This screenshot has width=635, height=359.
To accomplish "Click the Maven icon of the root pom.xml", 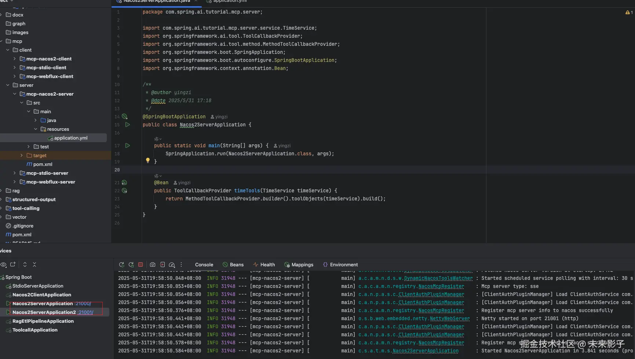I will pyautogui.click(x=8, y=234).
